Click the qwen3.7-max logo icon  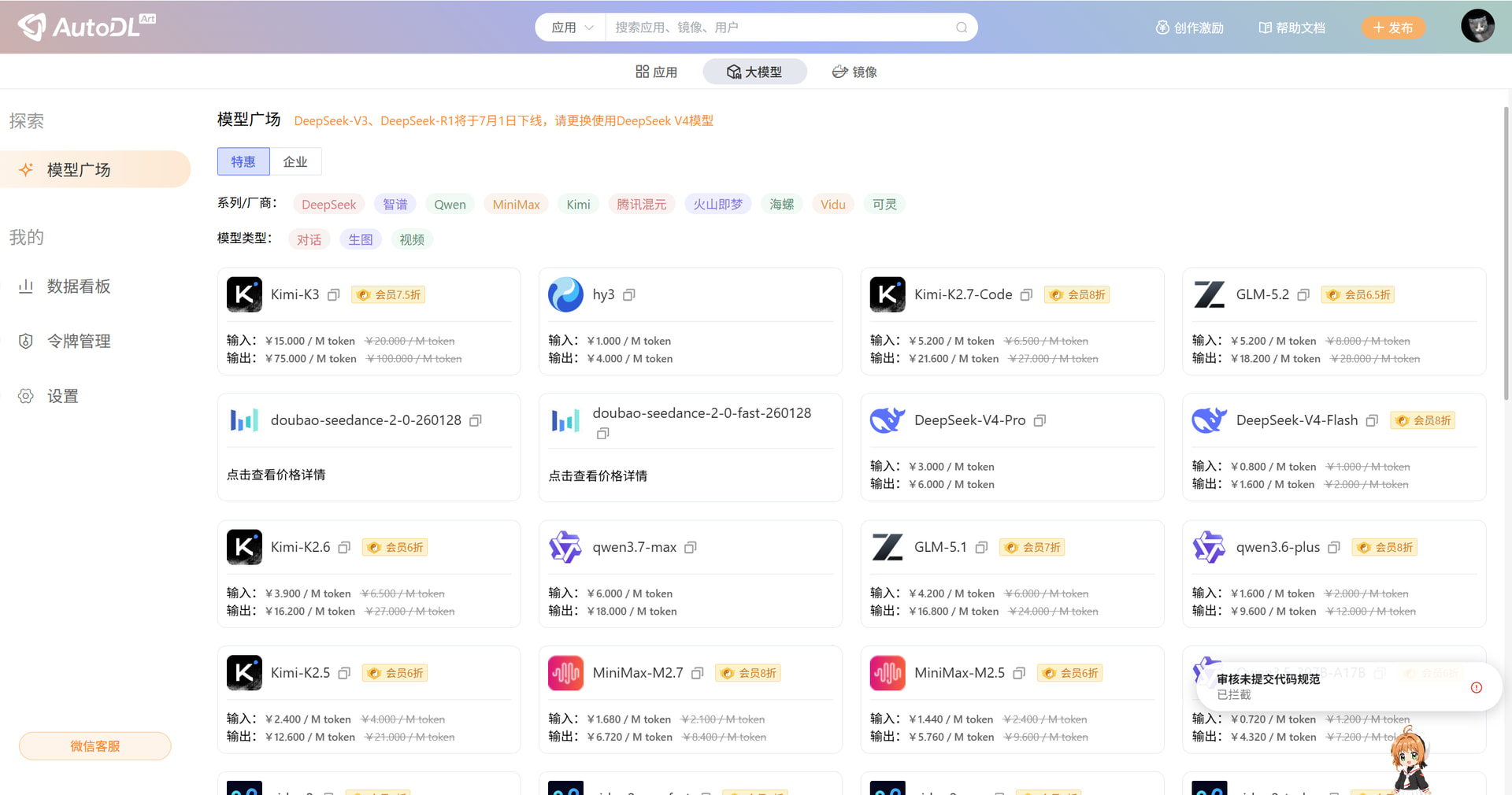point(565,547)
